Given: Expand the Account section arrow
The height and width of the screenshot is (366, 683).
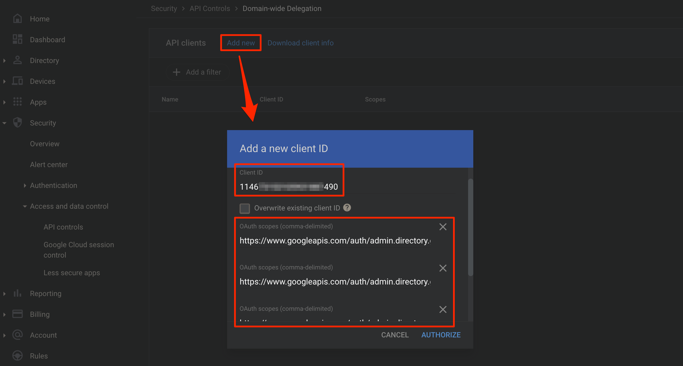Looking at the screenshot, I should coord(4,335).
